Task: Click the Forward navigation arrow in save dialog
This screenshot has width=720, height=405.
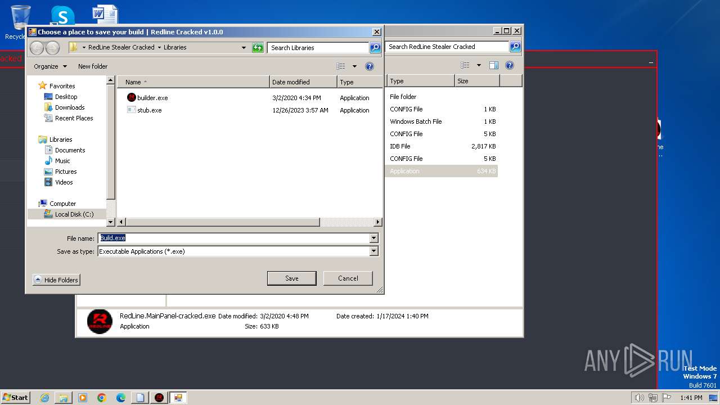Action: coord(52,48)
